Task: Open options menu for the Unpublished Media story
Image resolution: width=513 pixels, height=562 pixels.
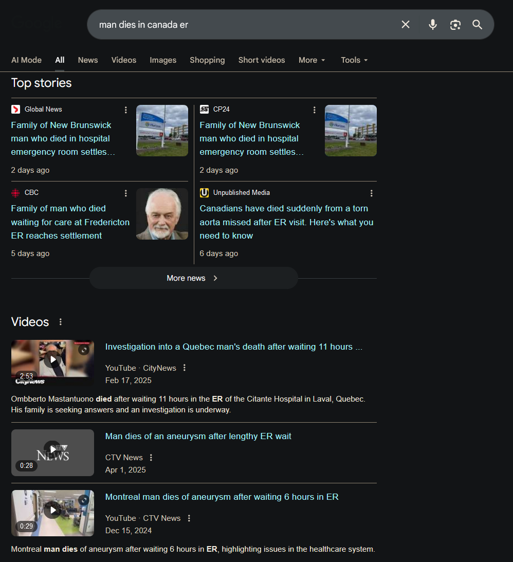Action: coord(372,193)
